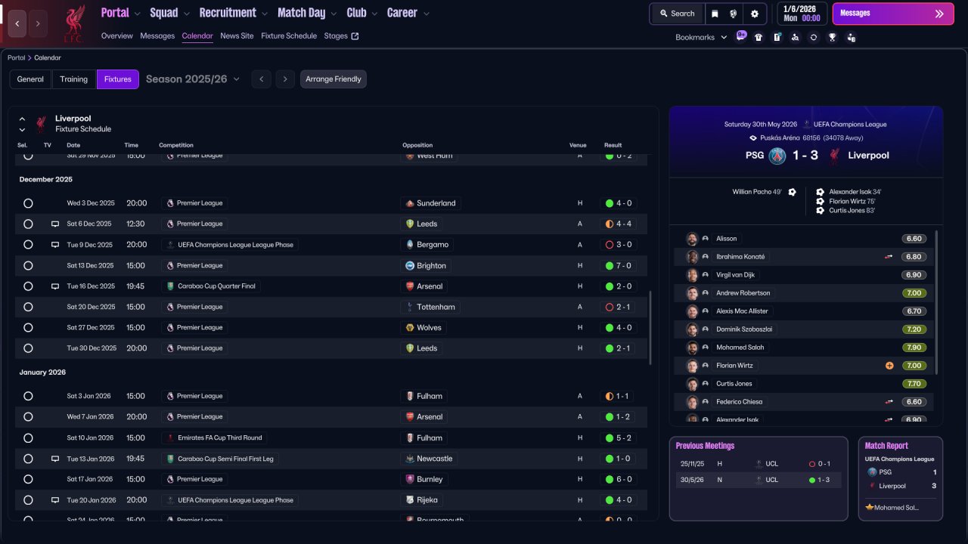Open the settings gear icon
Viewport: 968px width, 544px height.
pyautogui.click(x=754, y=14)
